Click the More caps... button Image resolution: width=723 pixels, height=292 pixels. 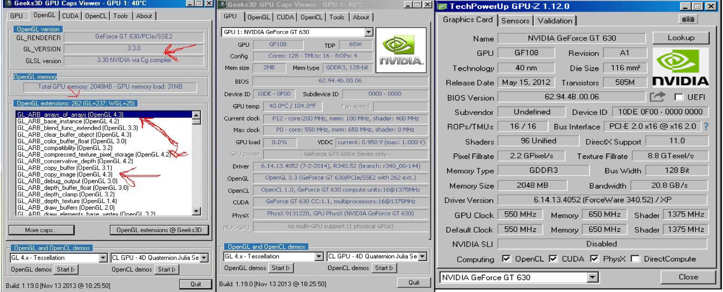point(41,230)
